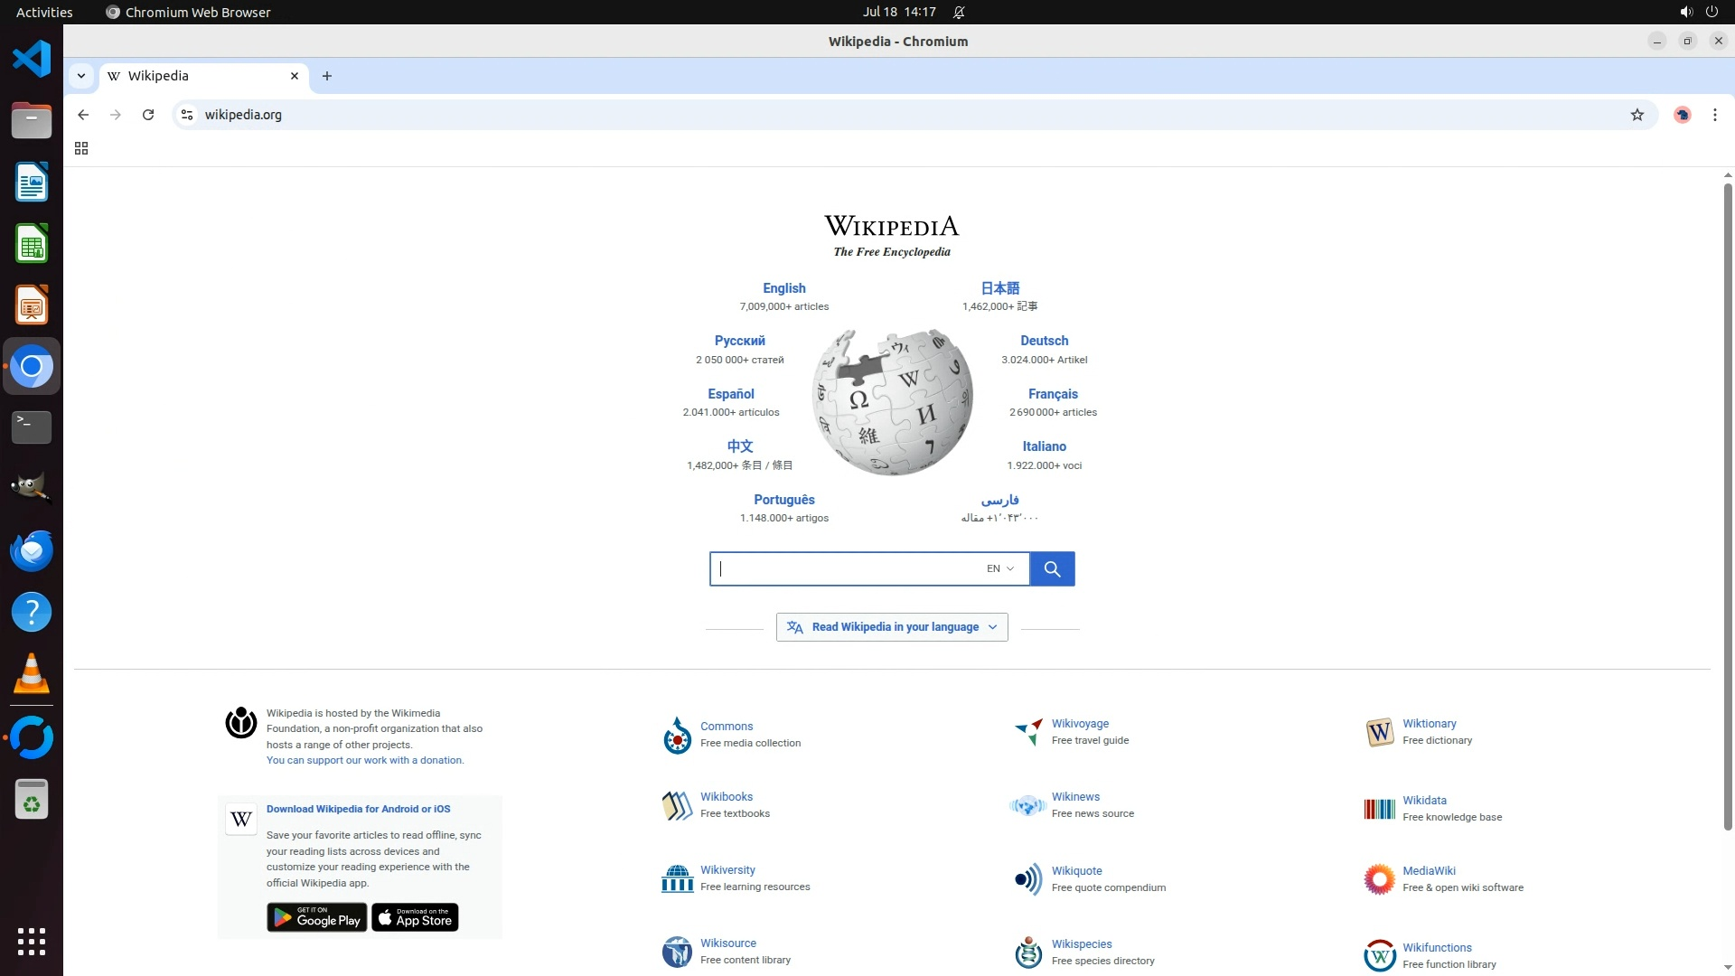The image size is (1735, 976).
Task: Open the Wikimedia Commons project icon
Action: click(677, 736)
